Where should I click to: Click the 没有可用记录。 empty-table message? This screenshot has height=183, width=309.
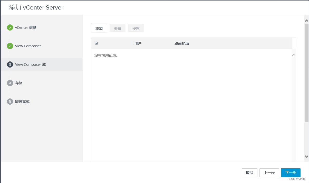[106, 55]
